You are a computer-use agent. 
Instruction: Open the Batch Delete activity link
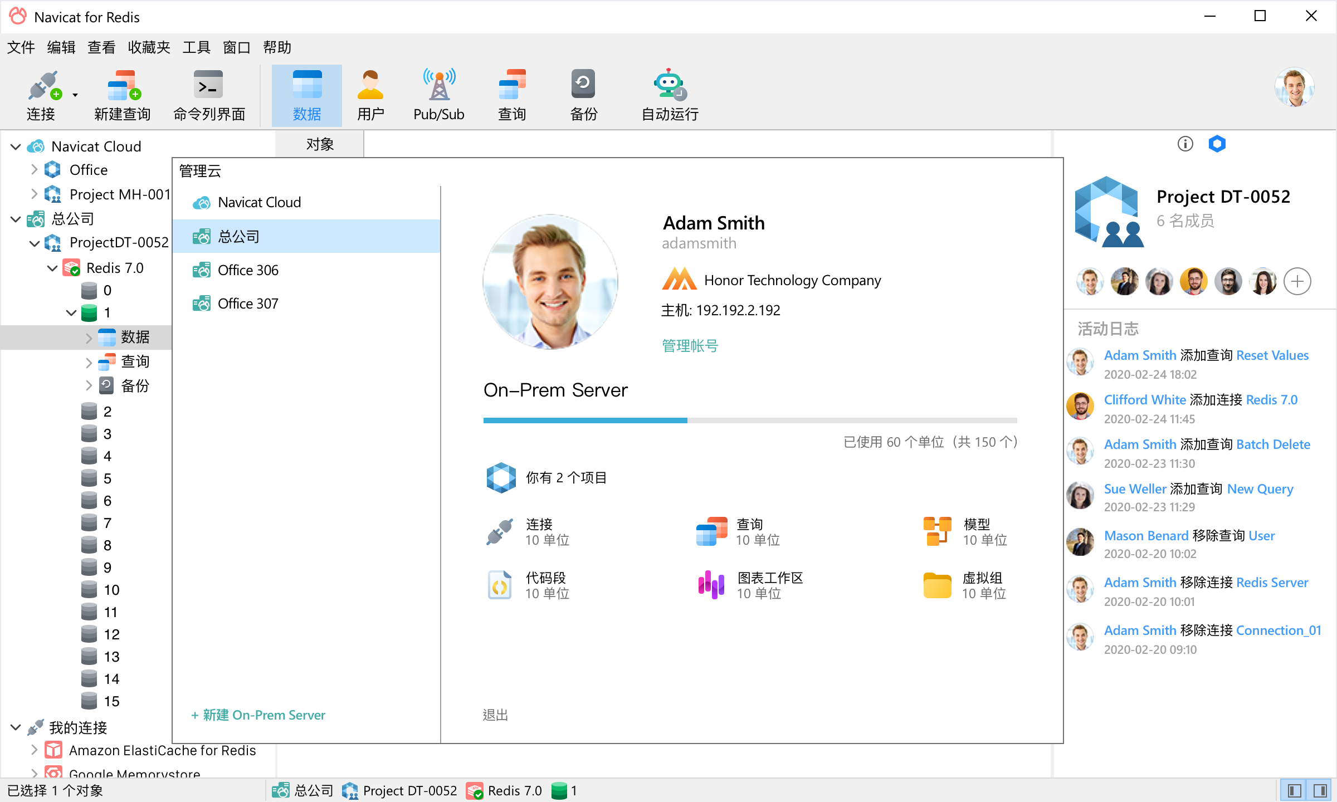(x=1273, y=444)
